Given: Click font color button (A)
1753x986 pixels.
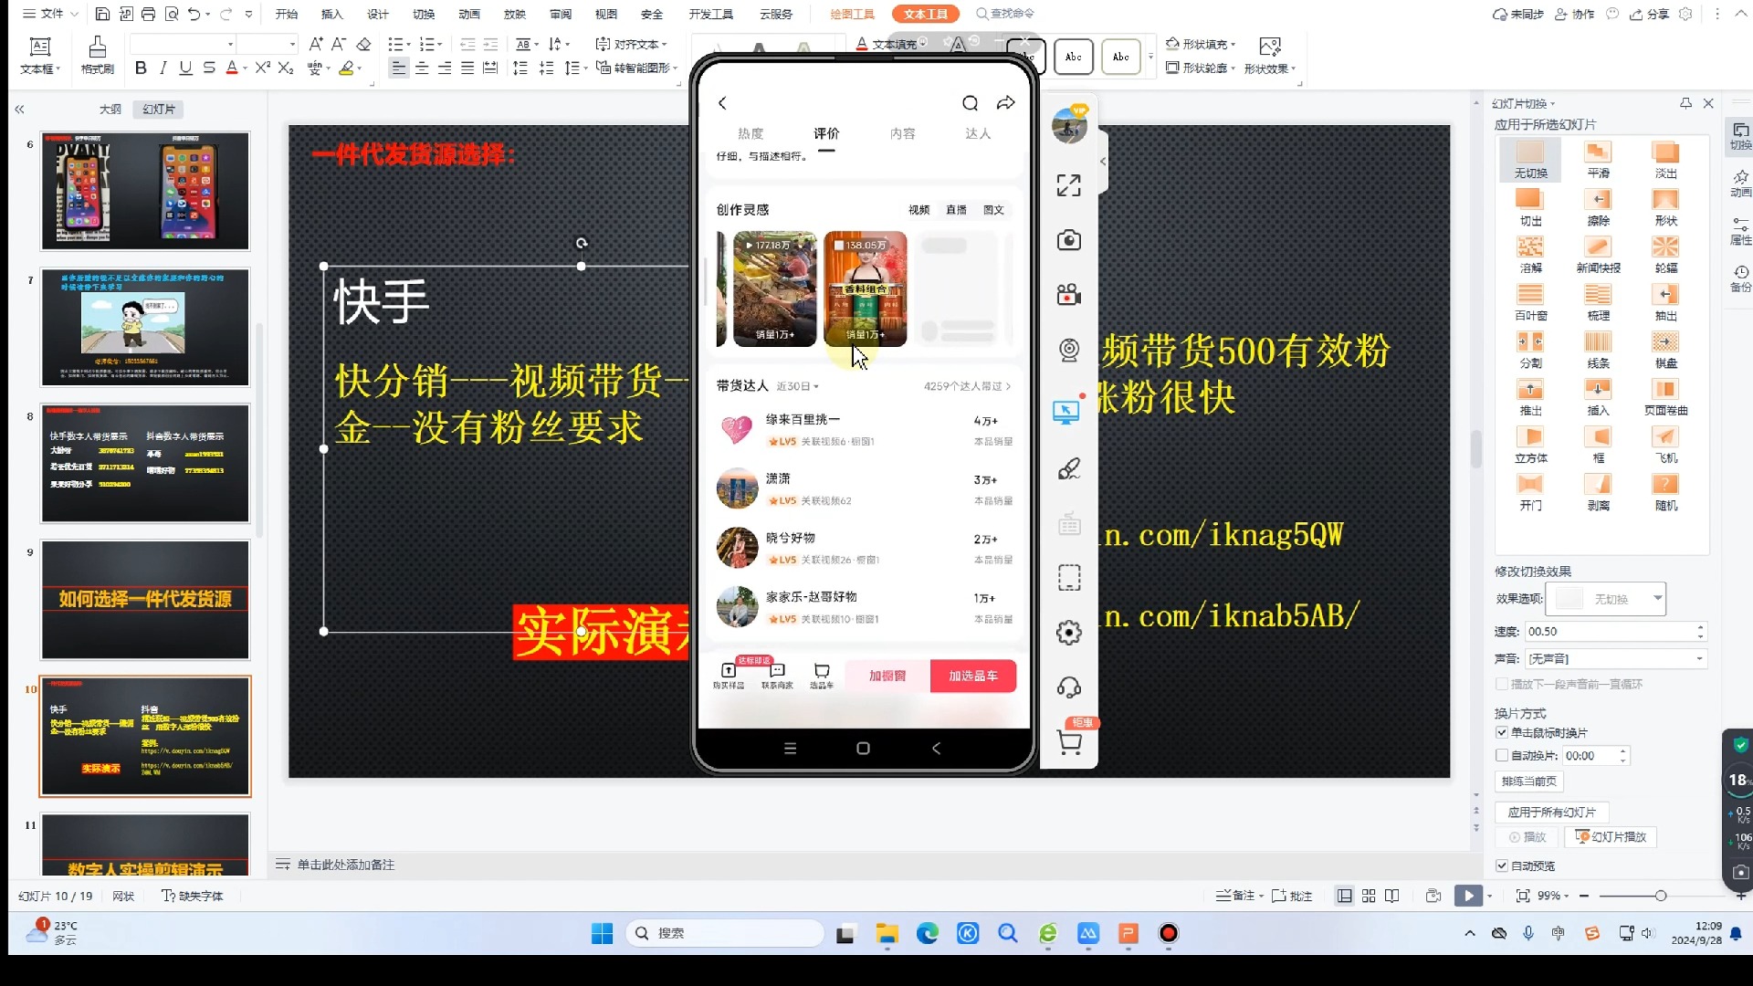Looking at the screenshot, I should 232,68.
